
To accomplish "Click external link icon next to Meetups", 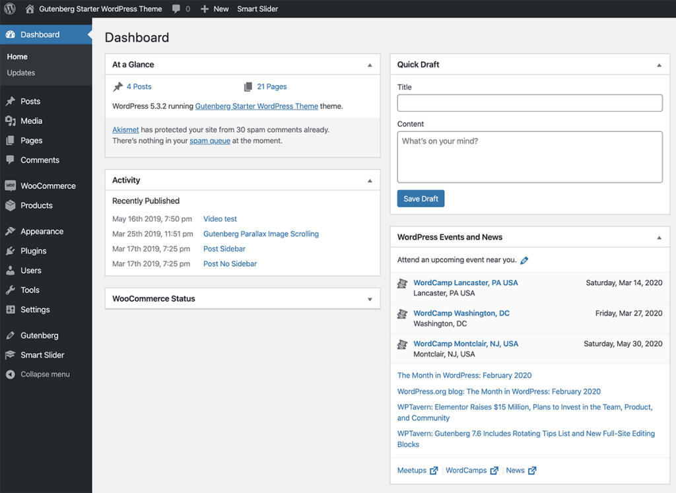I will pos(434,471).
